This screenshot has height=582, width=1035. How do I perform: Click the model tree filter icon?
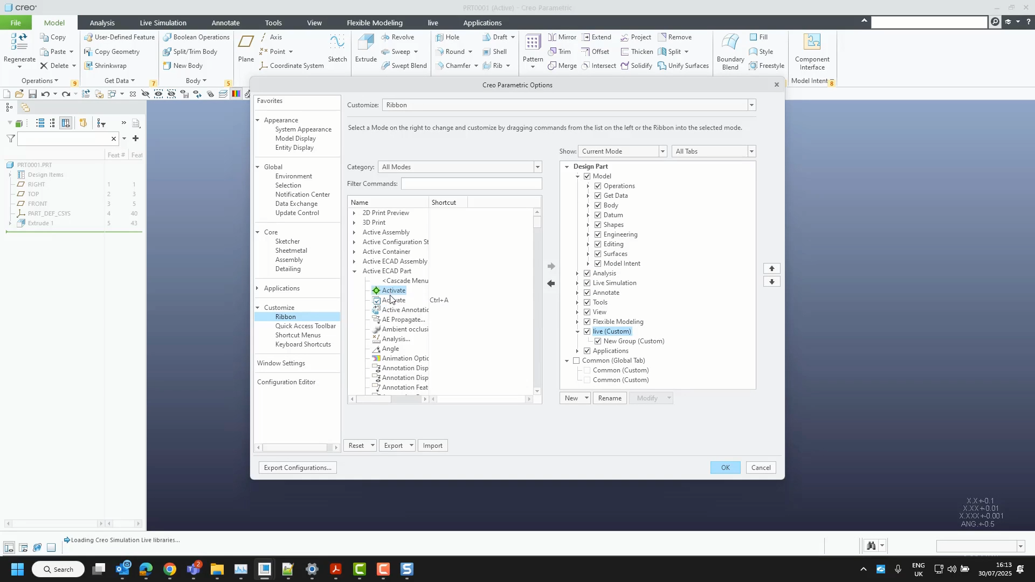coord(11,139)
